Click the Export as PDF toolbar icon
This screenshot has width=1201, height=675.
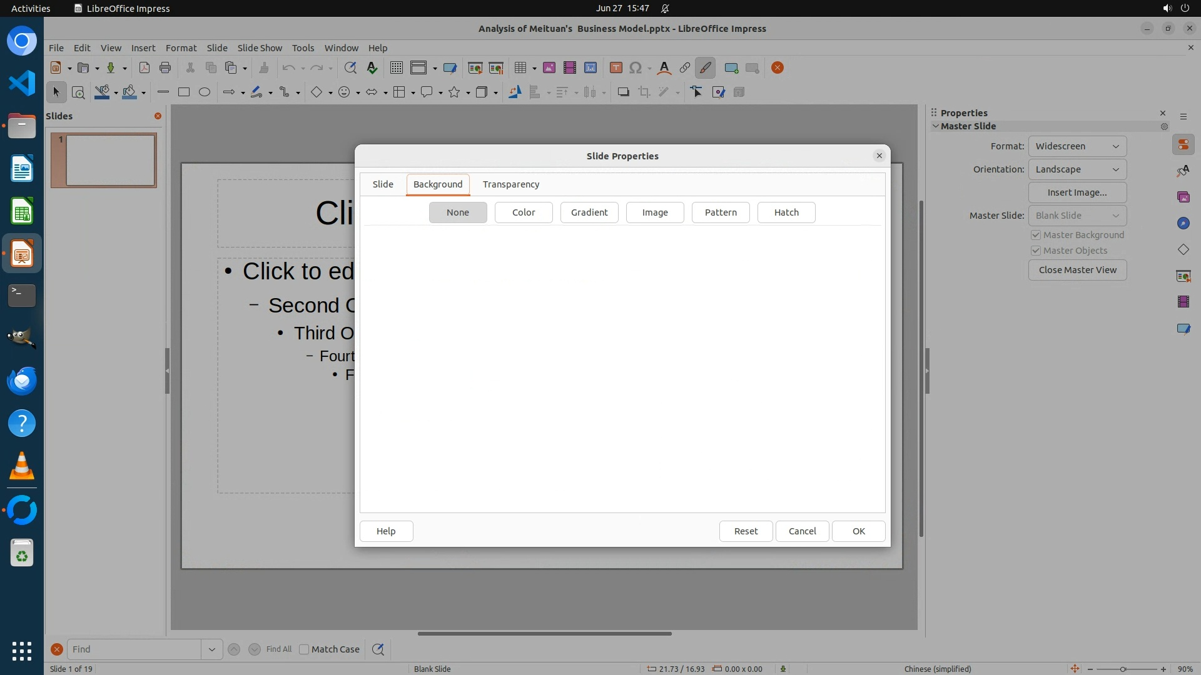point(144,68)
